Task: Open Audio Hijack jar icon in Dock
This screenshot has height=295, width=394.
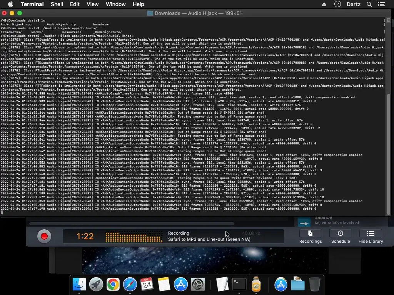Action: click(x=256, y=284)
